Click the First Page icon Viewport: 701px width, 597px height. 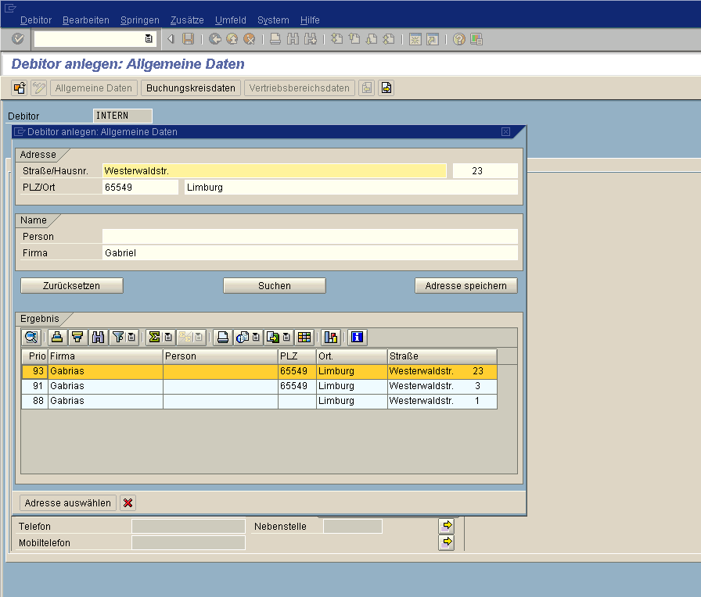coord(336,39)
